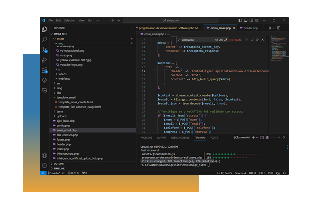This screenshot has width=319, height=212.
Task: Select the PROBLEMS panel tab
Action: (x=146, y=137)
